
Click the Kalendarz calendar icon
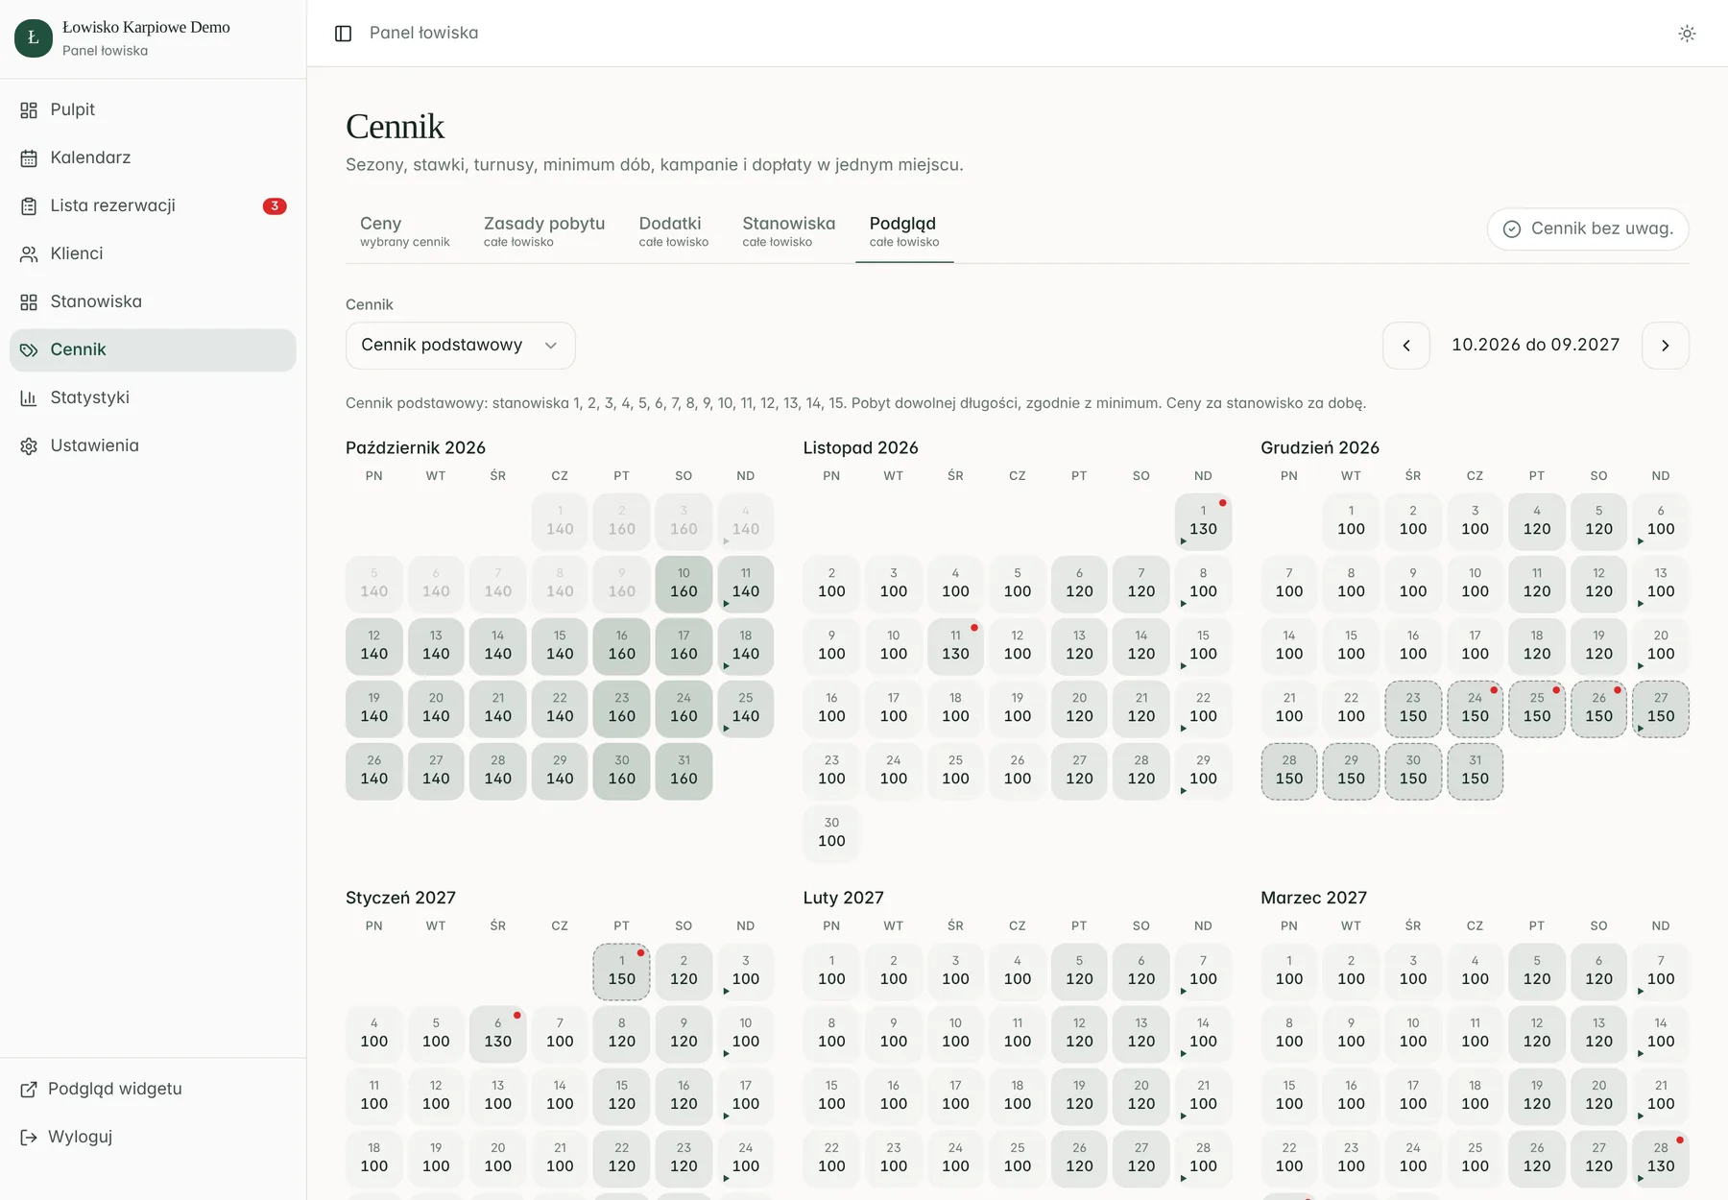(x=29, y=158)
